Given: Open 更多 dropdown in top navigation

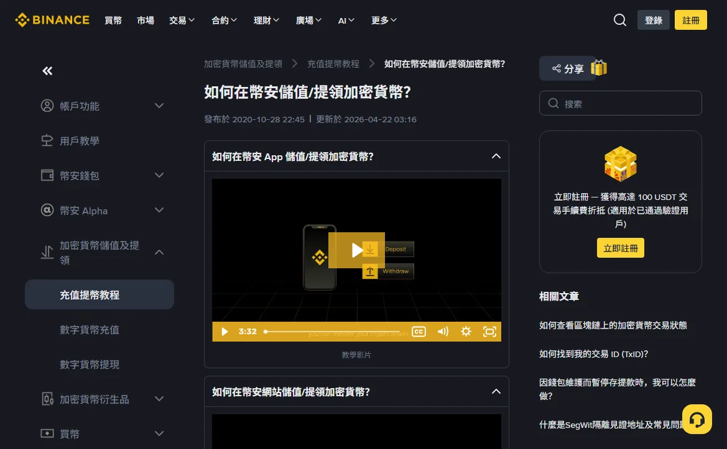Looking at the screenshot, I should click(x=384, y=20).
